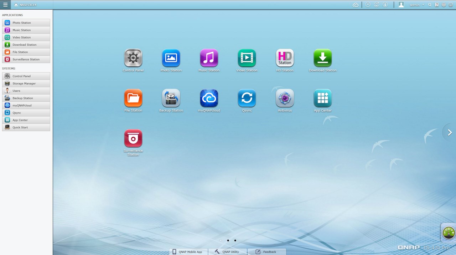
Task: View event notifications via the info icon
Action: [385, 5]
